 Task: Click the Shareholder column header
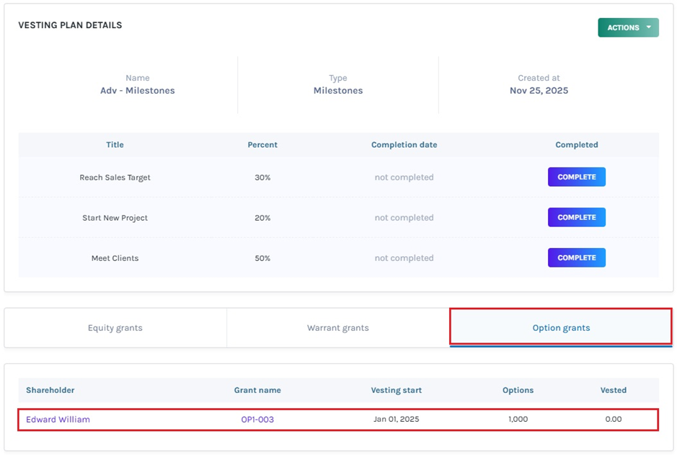[50, 390]
